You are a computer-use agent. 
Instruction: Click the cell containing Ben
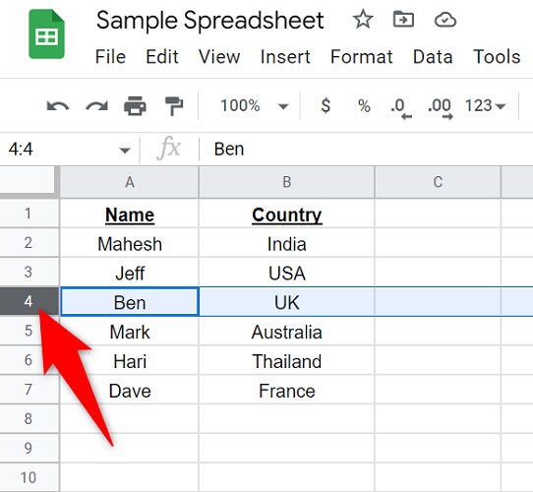pos(130,301)
